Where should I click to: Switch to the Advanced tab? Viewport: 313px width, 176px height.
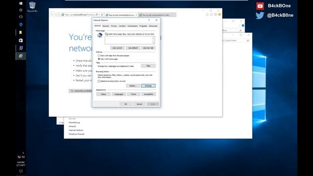(x=153, y=26)
